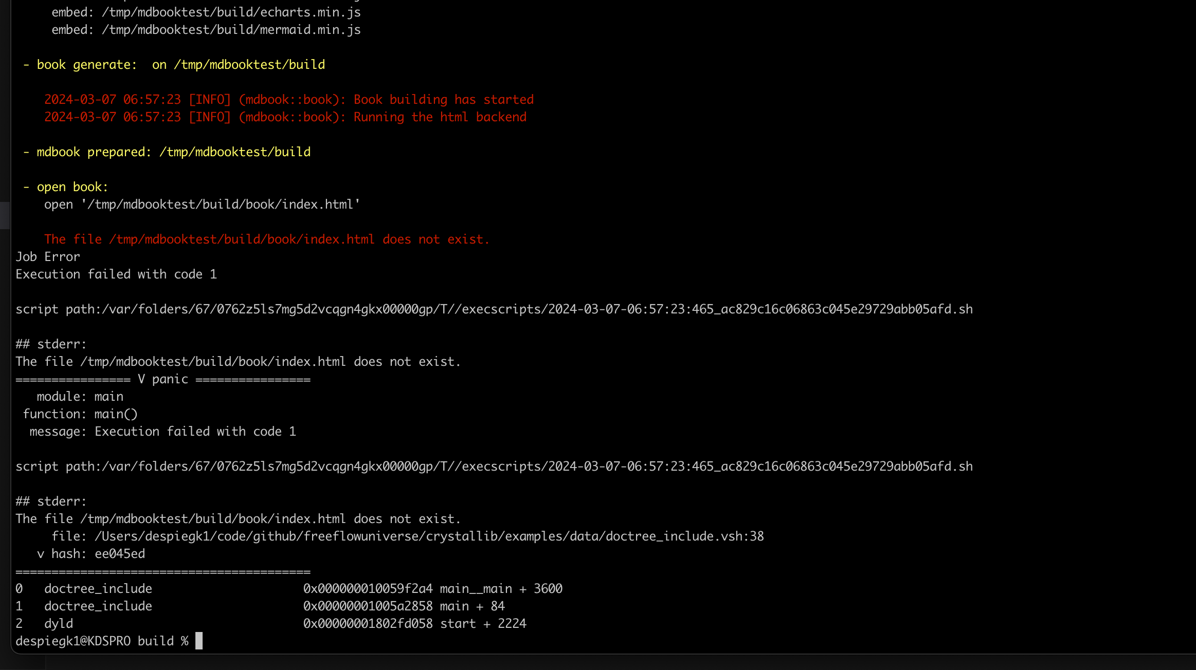Click the "Book building has started" log line
Image resolution: width=1196 pixels, height=670 pixels.
[289, 100]
